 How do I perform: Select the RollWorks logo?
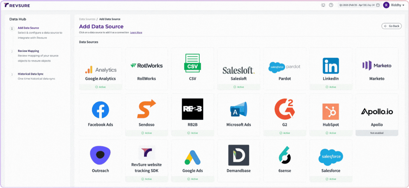point(147,66)
